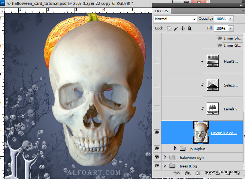The width and height of the screenshot is (245, 179).
Task: Enable lock transparent pixels icon
Action: 169,28
